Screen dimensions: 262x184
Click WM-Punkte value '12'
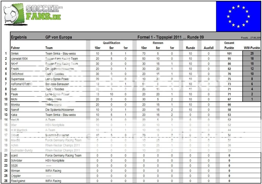pyautogui.click(x=252, y=69)
